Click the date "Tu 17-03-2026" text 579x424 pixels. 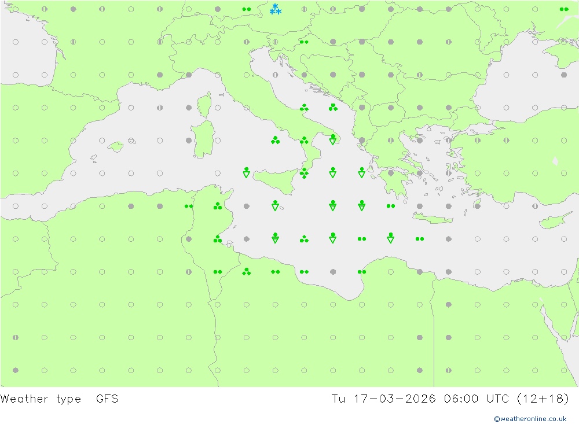383,399
